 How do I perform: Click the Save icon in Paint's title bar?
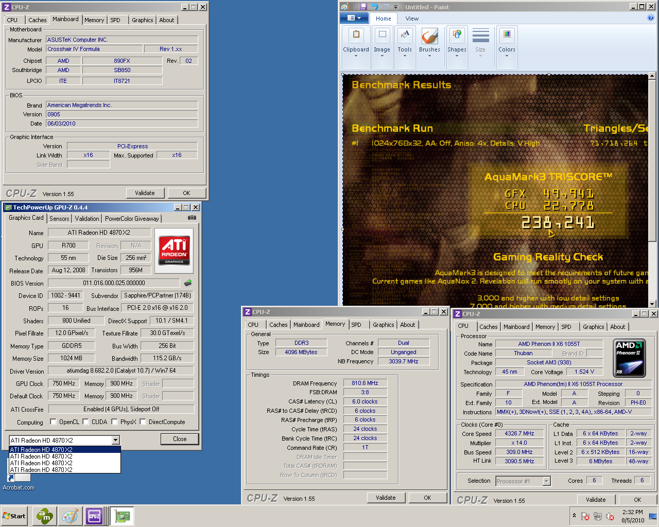point(363,7)
